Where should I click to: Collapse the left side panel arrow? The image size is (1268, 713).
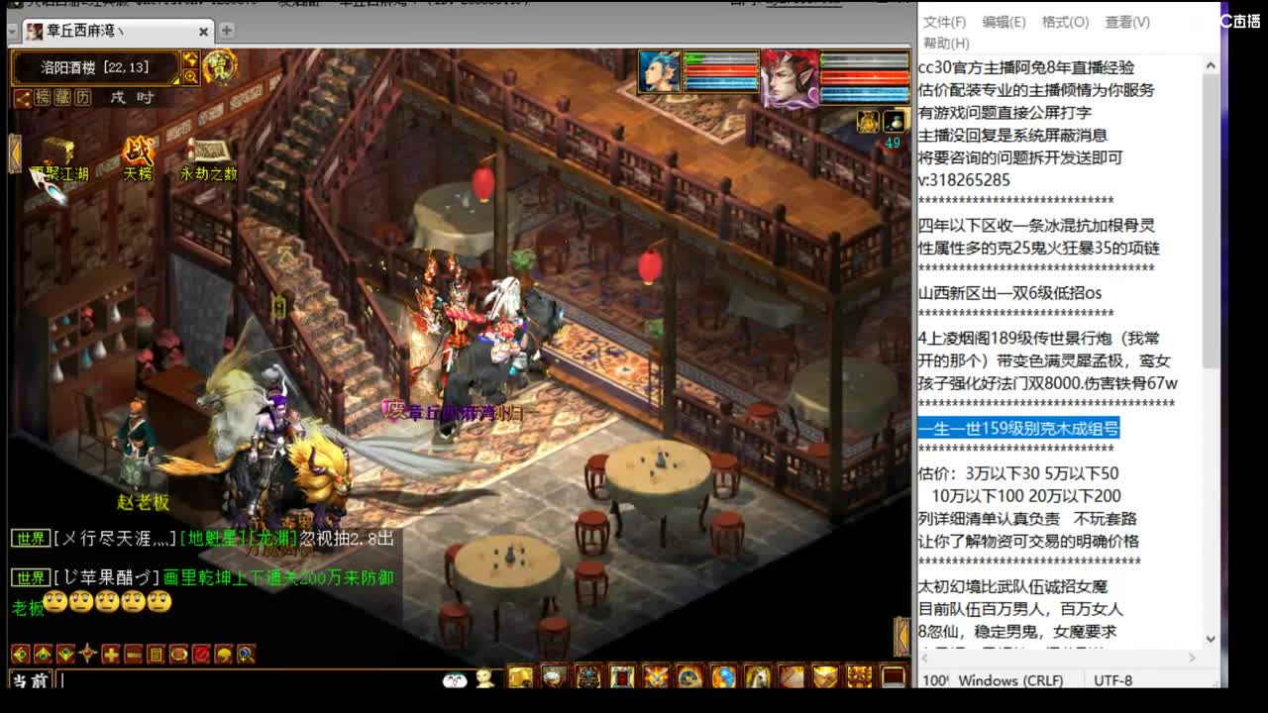[x=15, y=153]
